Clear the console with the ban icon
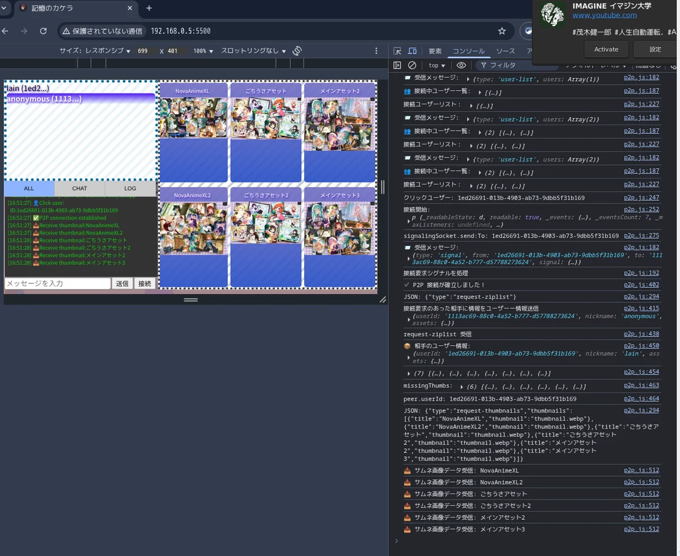This screenshot has height=556, width=680. point(412,66)
